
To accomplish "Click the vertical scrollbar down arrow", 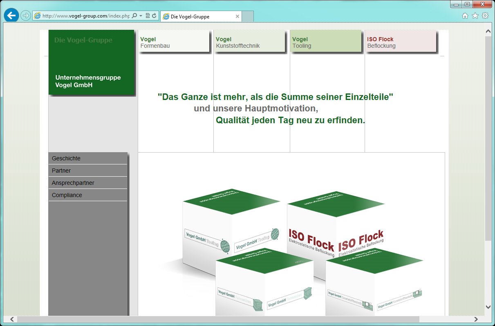I will coord(488,307).
